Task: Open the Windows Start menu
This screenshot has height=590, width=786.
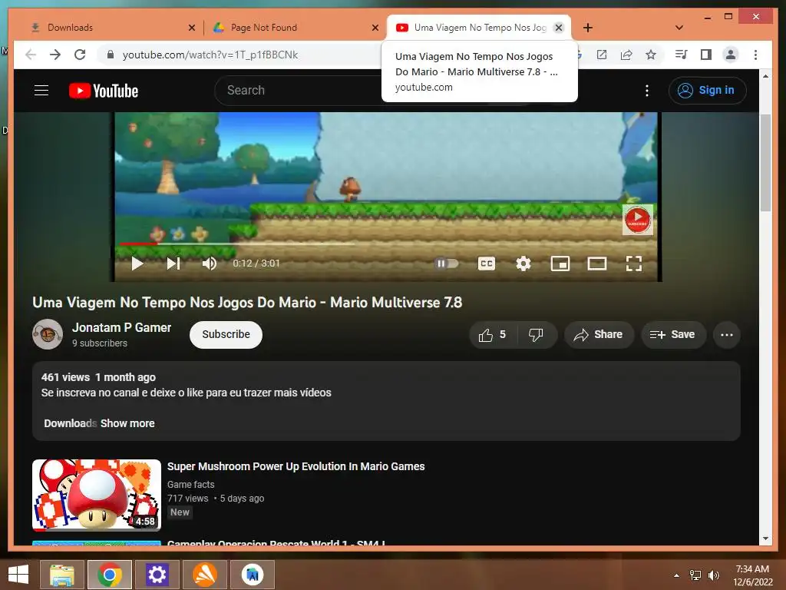Action: (18, 575)
